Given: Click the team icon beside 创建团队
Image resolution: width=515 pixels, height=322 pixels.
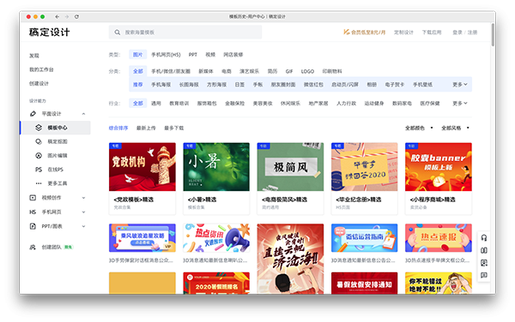Looking at the screenshot, I should pos(33,247).
